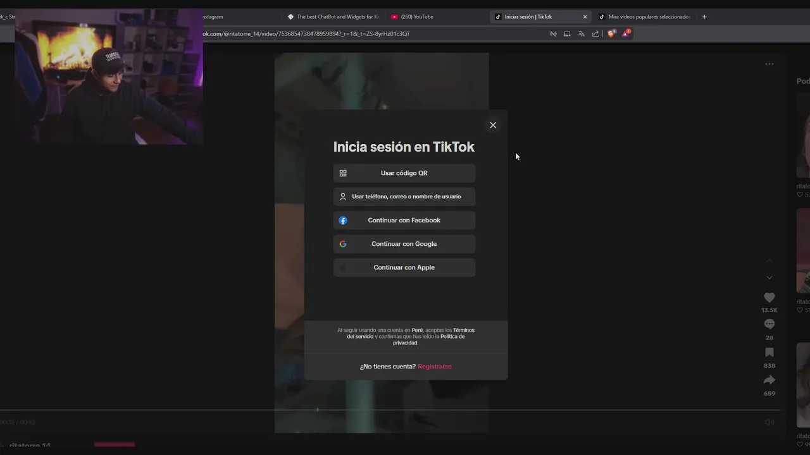810x455 pixels.
Task: Go to next video with down chevron
Action: point(769,277)
